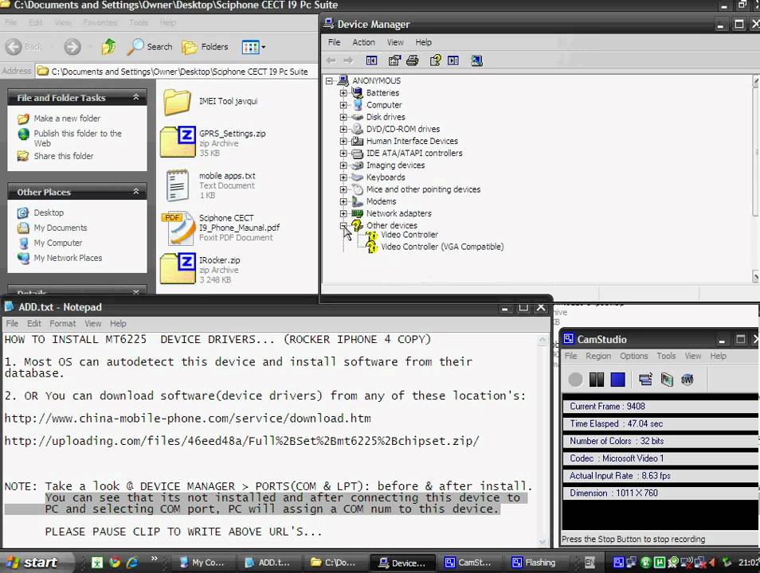Viewport: 760px width, 573px height.
Task: Collapse File and Folder Tasks panel
Action: (136, 97)
